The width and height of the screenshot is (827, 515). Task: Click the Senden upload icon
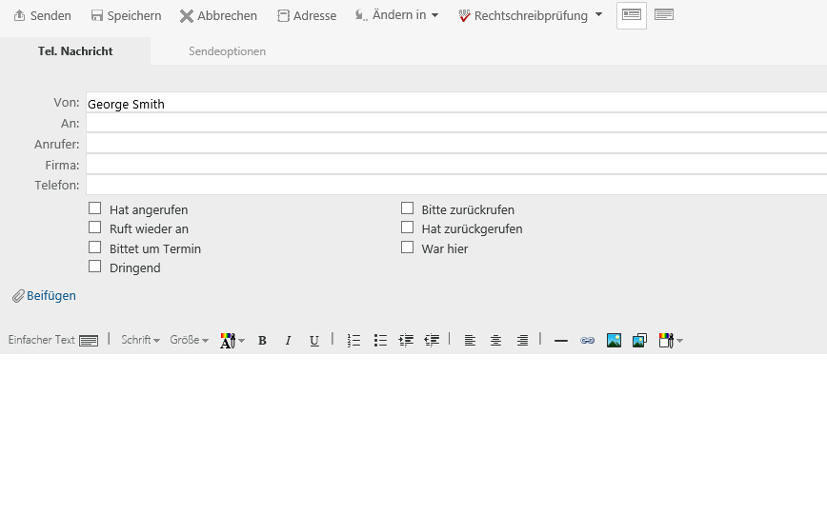19,16
